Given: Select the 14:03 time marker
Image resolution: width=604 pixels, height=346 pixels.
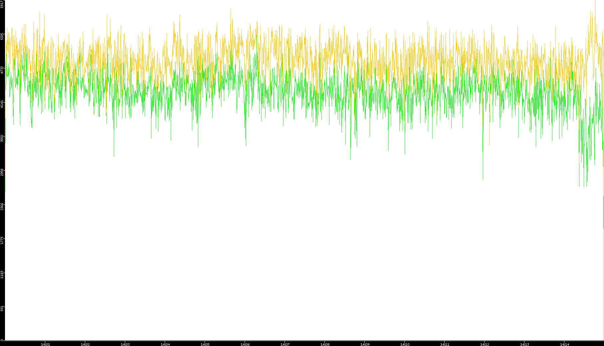Looking at the screenshot, I should [125, 344].
